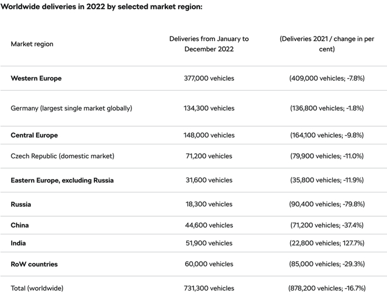This screenshot has width=387, height=297.
Task: Click the 'Deliveries 2021 / change' column header
Action: coord(327,44)
